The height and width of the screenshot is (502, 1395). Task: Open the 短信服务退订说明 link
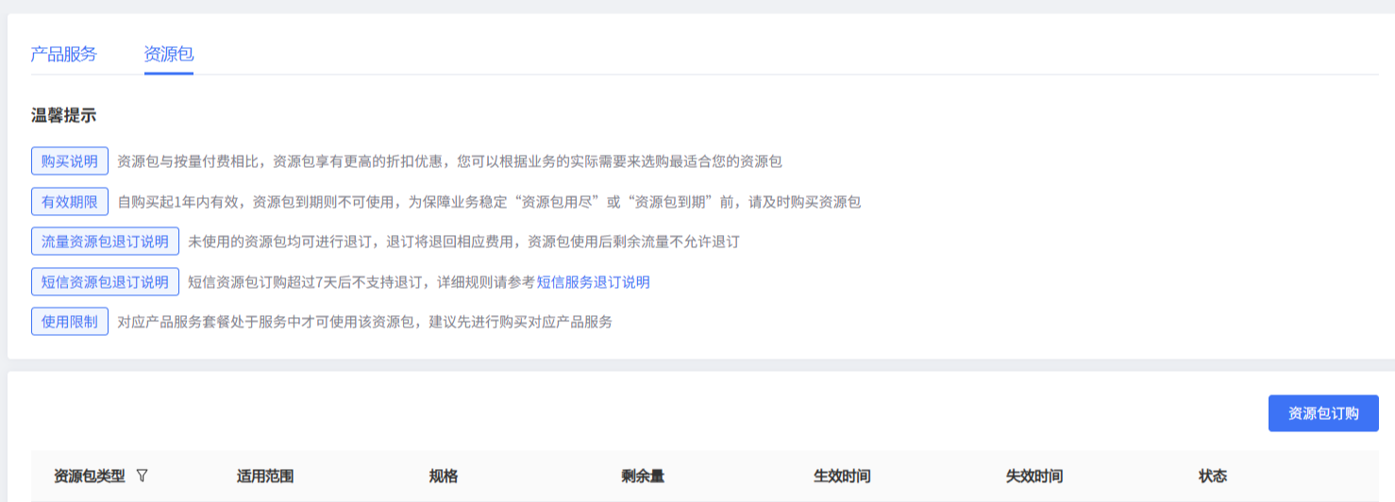click(593, 282)
